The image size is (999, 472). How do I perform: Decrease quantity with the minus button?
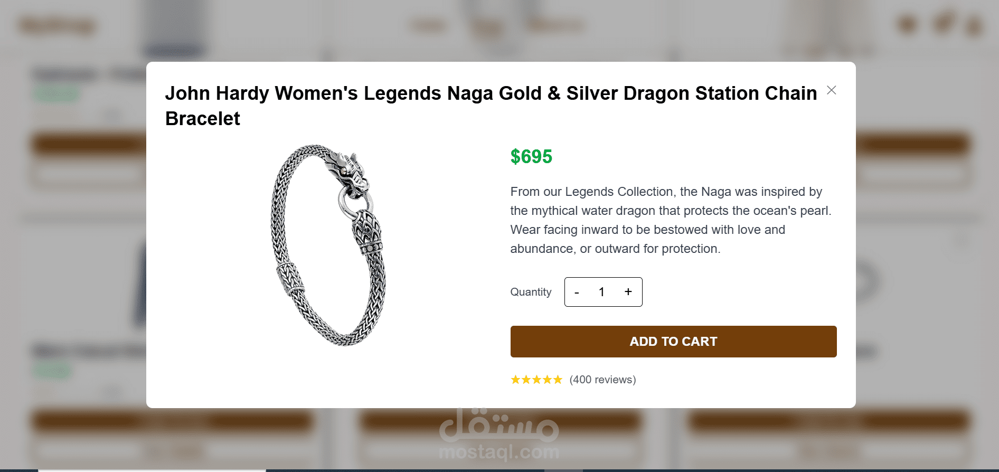click(x=577, y=292)
